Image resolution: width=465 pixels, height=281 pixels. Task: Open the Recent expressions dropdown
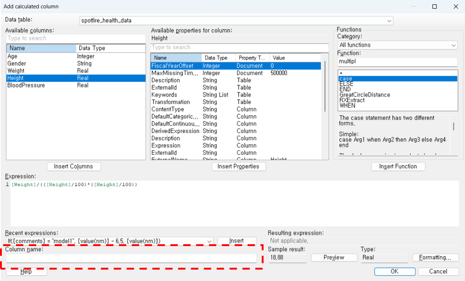pyautogui.click(x=109, y=241)
